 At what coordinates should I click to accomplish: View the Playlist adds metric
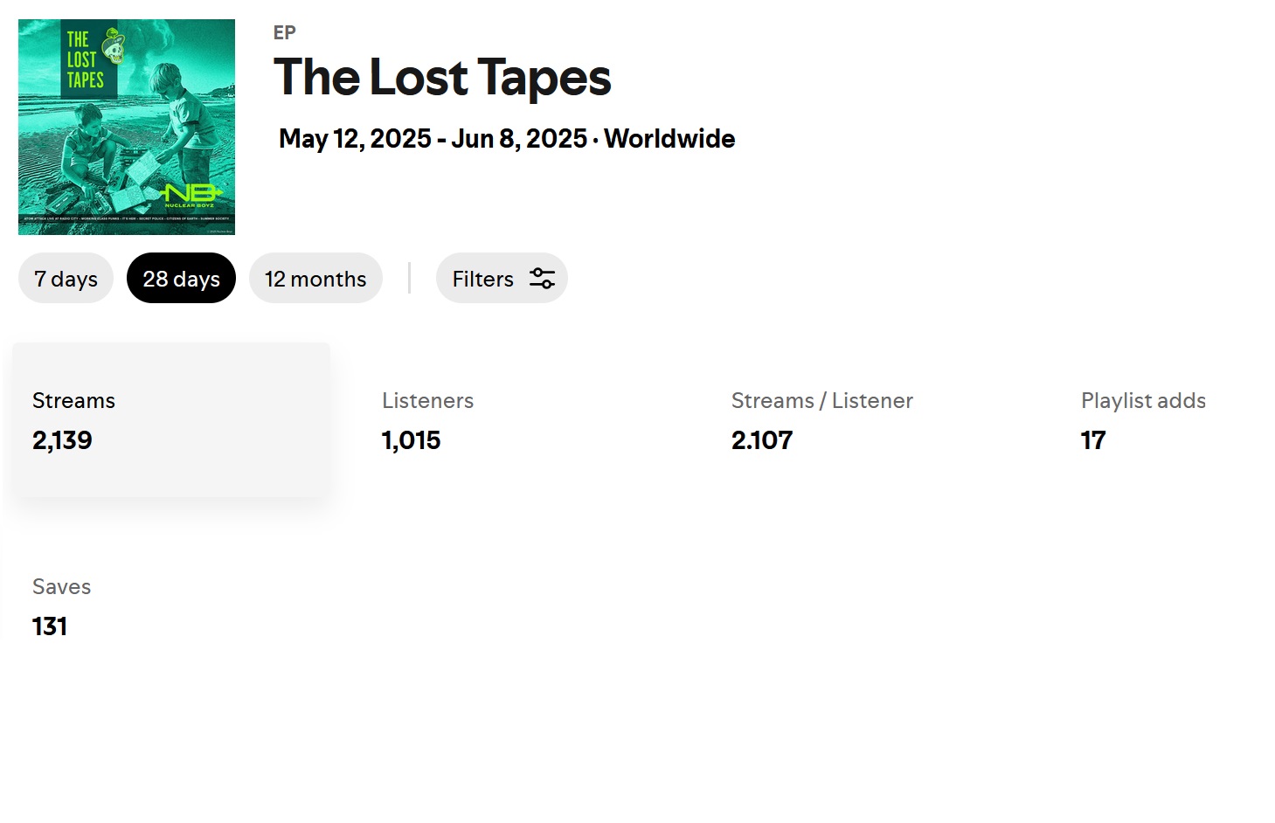(1142, 420)
